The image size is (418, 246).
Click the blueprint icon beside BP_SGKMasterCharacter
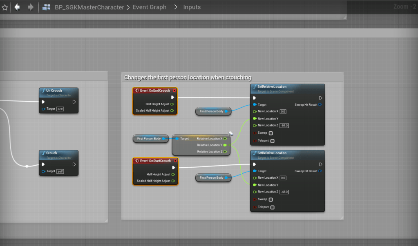pos(47,7)
